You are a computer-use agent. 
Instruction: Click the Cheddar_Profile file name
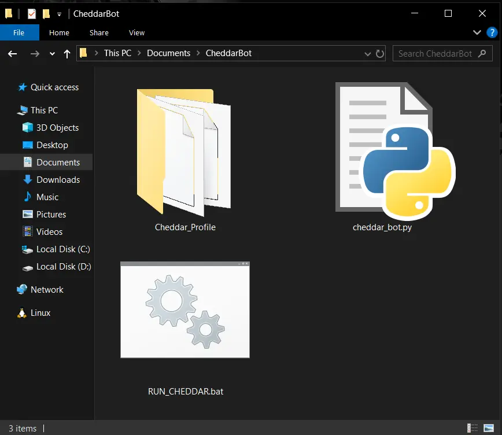point(185,227)
